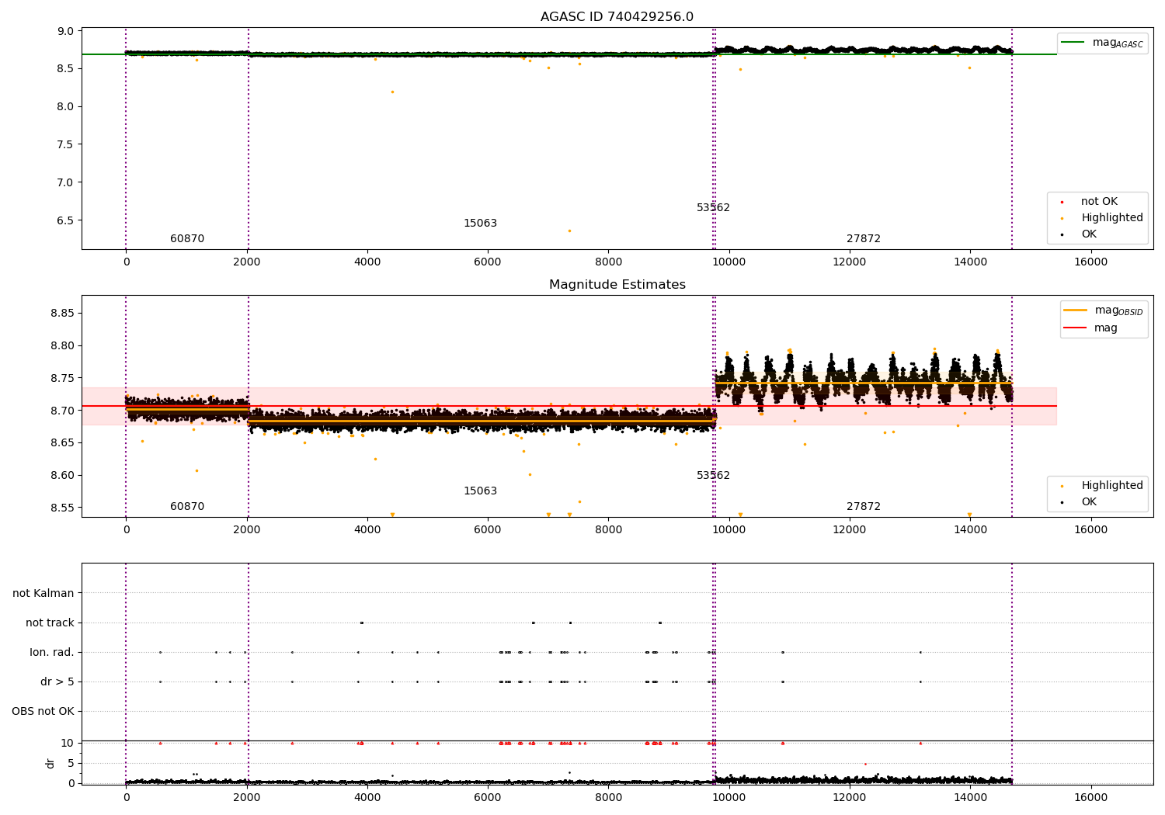1165x815 pixels.
Task: Select the 'not OK' legend entry
Action: pos(1099,202)
